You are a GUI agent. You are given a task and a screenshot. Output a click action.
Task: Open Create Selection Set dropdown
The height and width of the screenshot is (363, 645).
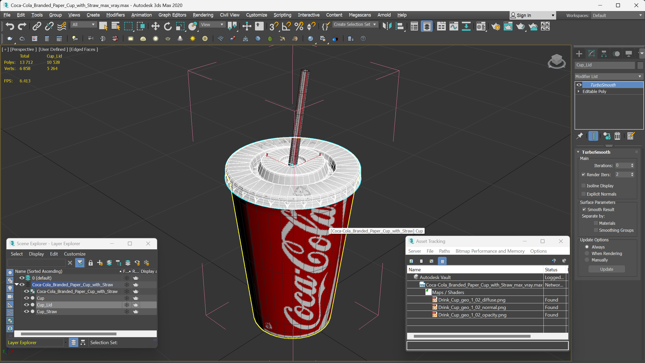click(x=355, y=24)
